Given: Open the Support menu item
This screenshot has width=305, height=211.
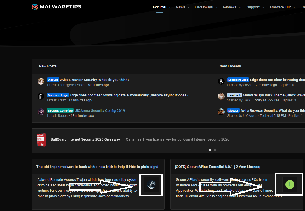Looking at the screenshot, I should (x=253, y=7).
